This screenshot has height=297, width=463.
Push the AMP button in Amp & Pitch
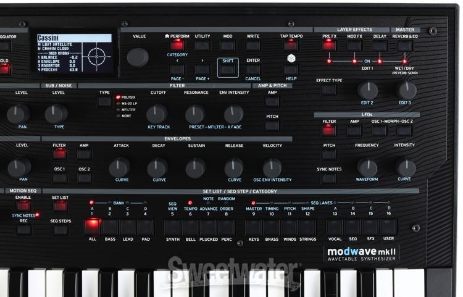(x=272, y=101)
